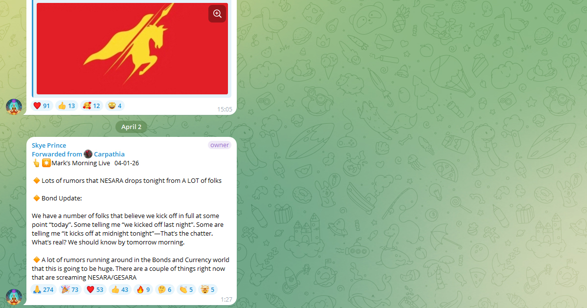Open the red unicorn image preview

point(132,48)
